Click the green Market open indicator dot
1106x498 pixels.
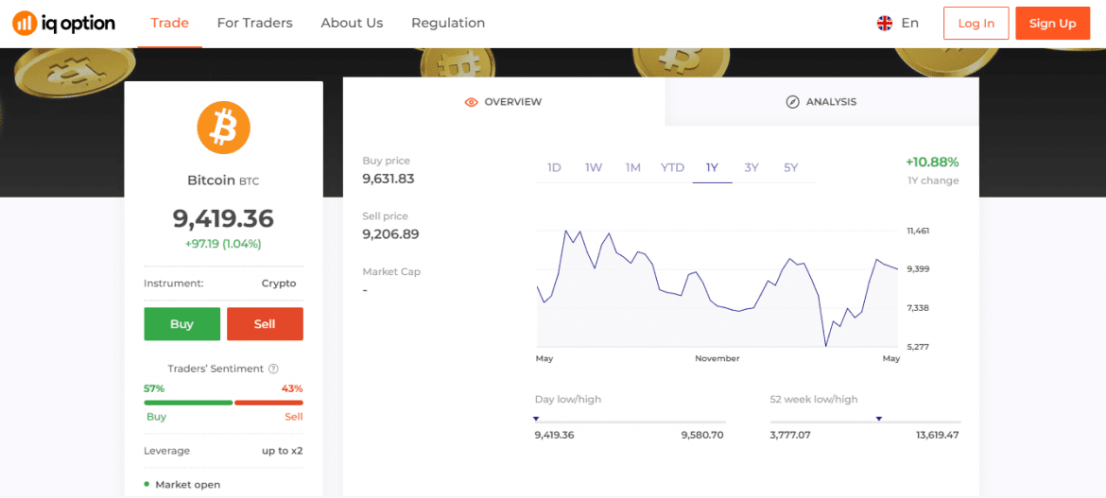tap(147, 484)
